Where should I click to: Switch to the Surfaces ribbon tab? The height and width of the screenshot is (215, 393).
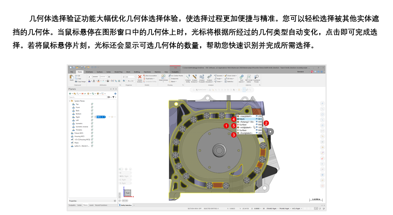click(x=100, y=72)
